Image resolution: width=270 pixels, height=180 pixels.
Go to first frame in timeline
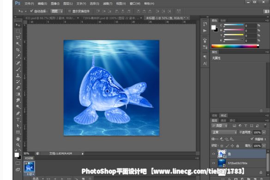(x=48, y=179)
